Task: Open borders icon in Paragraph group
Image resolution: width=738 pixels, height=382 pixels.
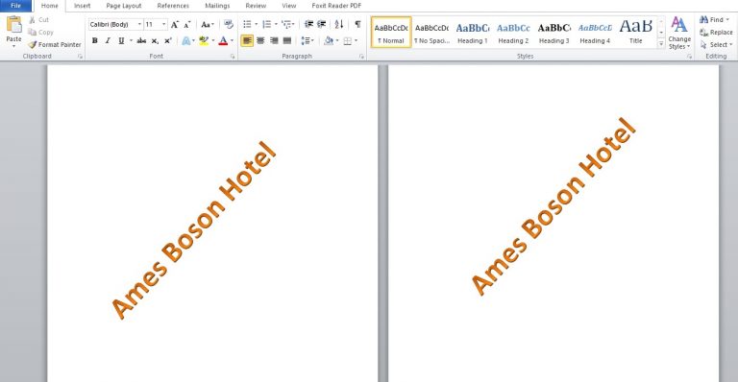Action: coord(347,41)
